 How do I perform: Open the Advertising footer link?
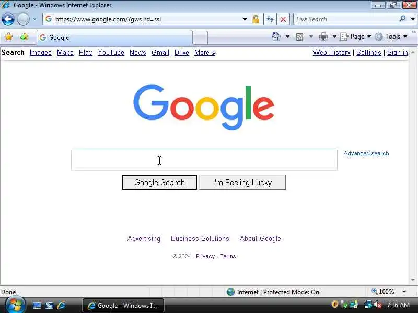pyautogui.click(x=144, y=238)
